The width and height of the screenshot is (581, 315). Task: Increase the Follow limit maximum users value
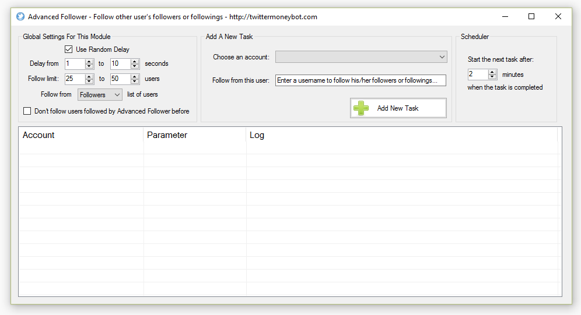click(x=135, y=76)
